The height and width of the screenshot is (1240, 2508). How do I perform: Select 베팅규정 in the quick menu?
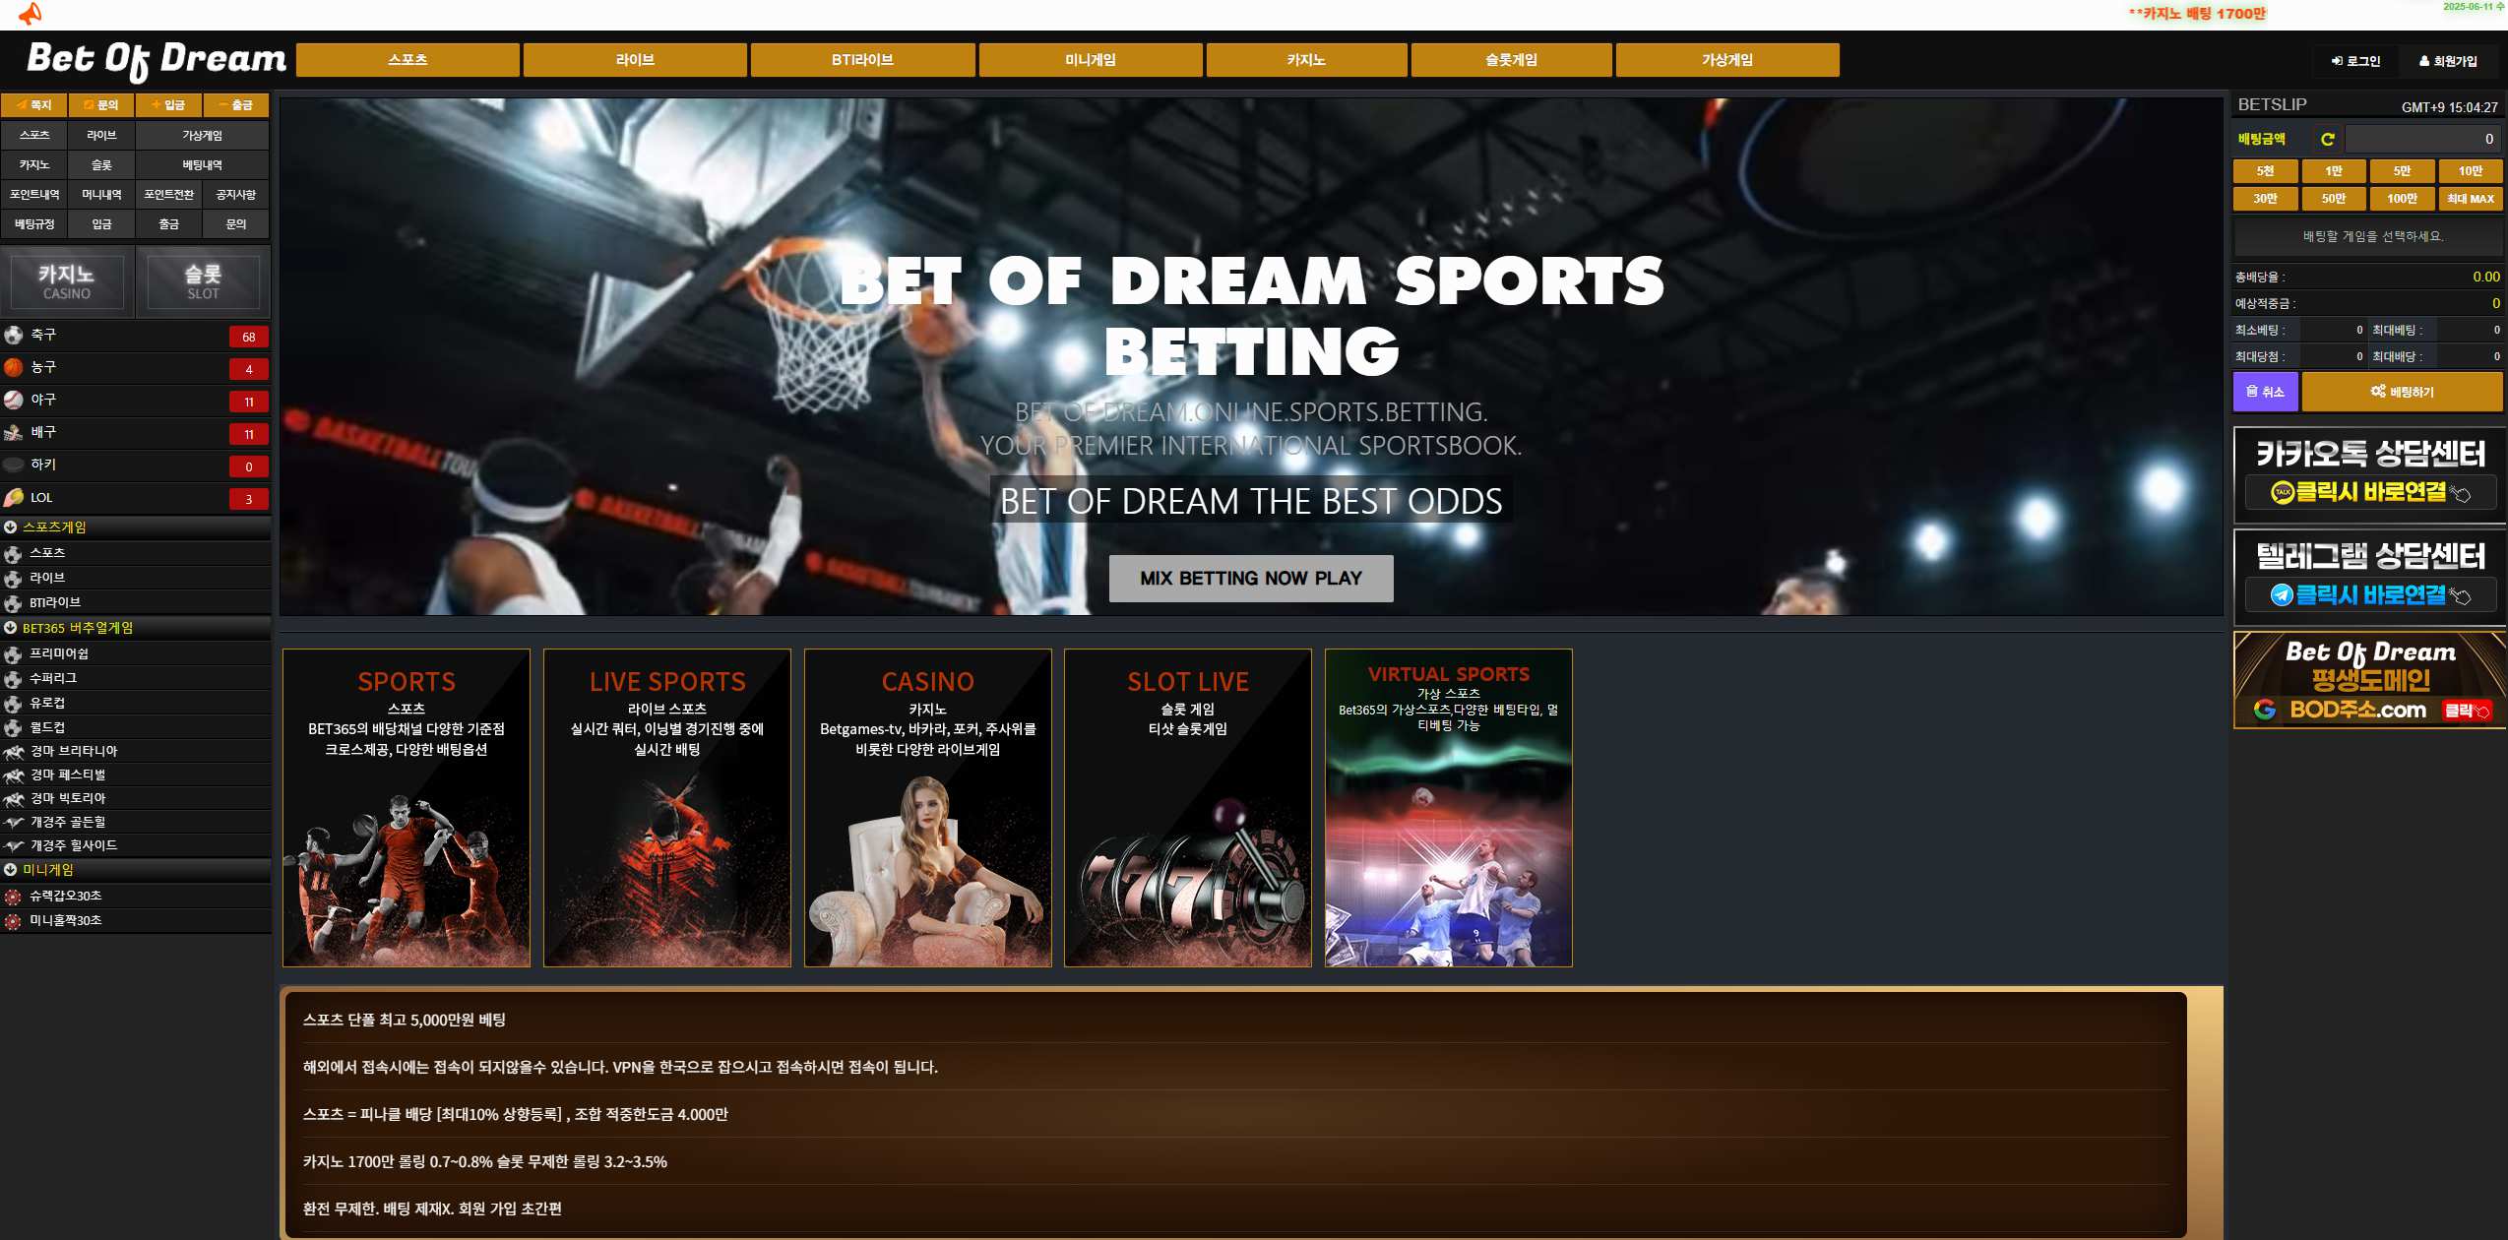click(x=34, y=224)
